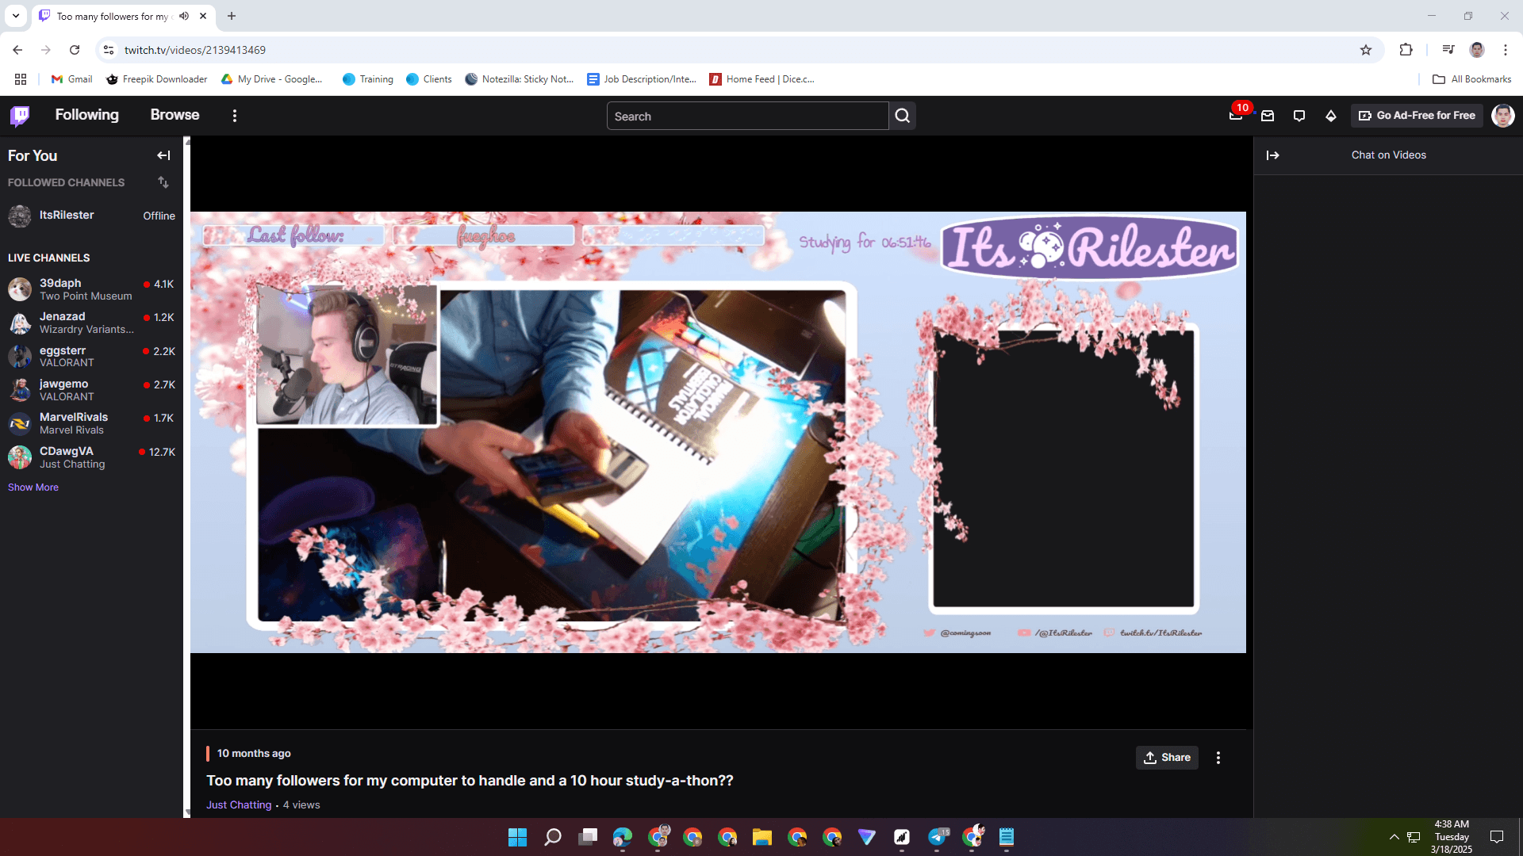
Task: Click the sidebar vertical scrollbar
Action: (x=187, y=476)
